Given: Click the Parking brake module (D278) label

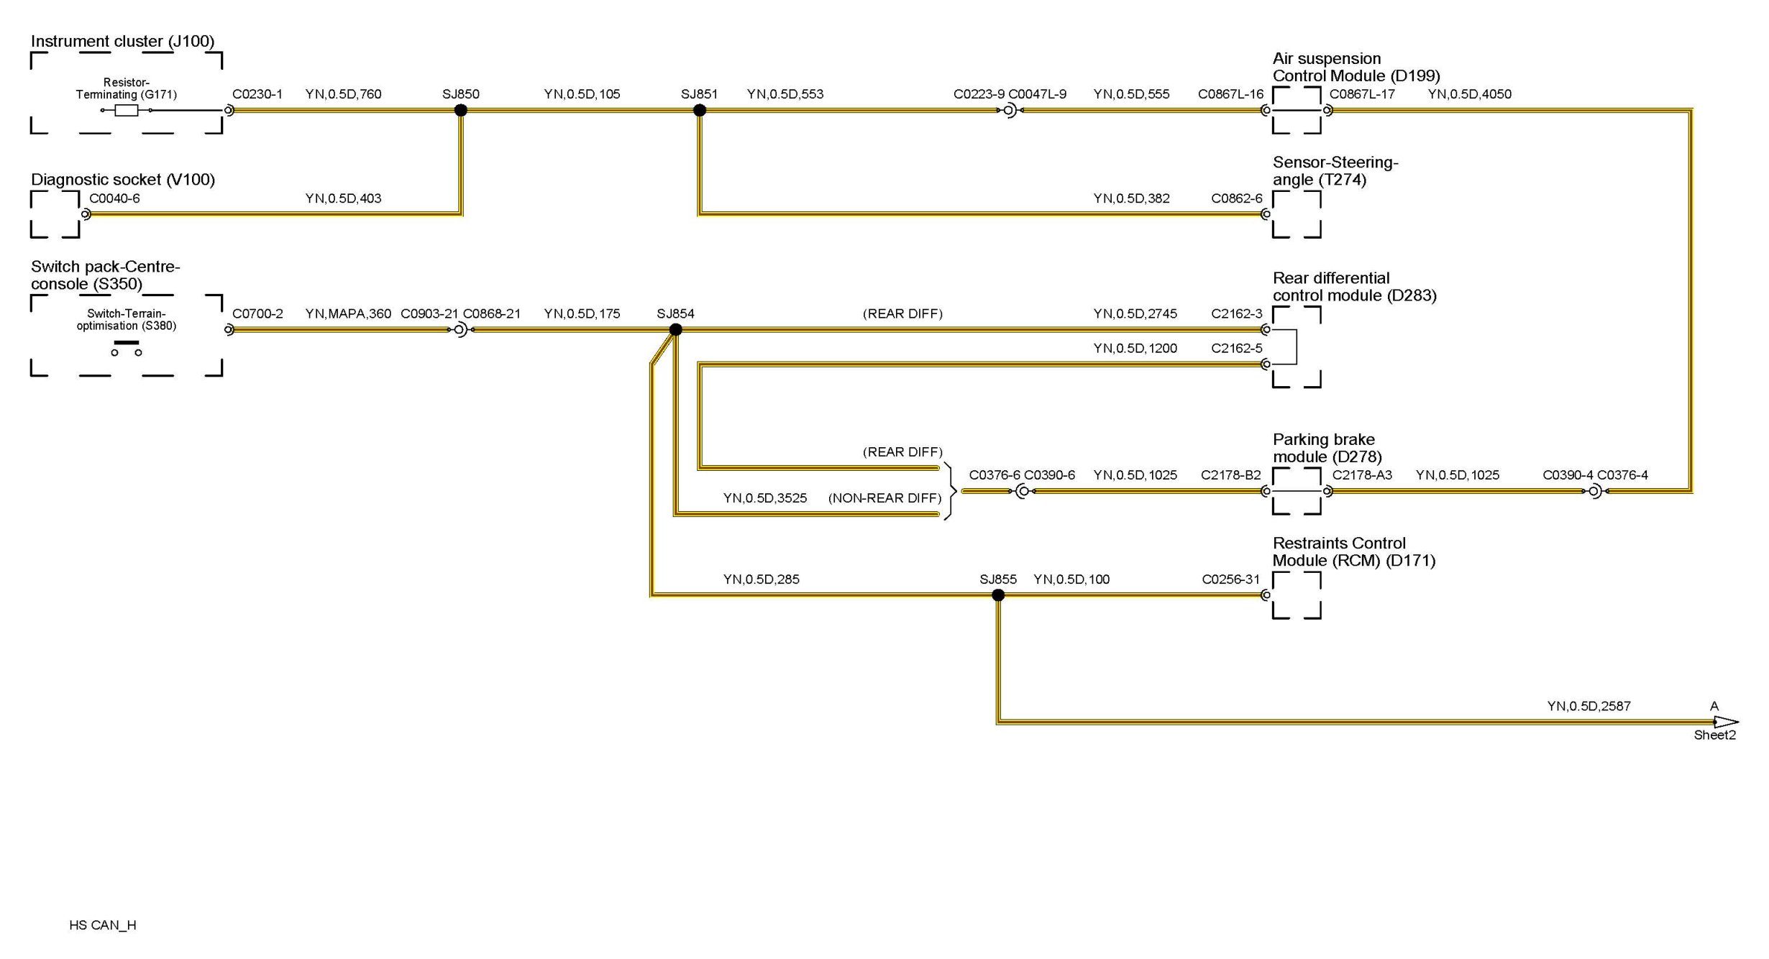Looking at the screenshot, I should pos(1327,448).
